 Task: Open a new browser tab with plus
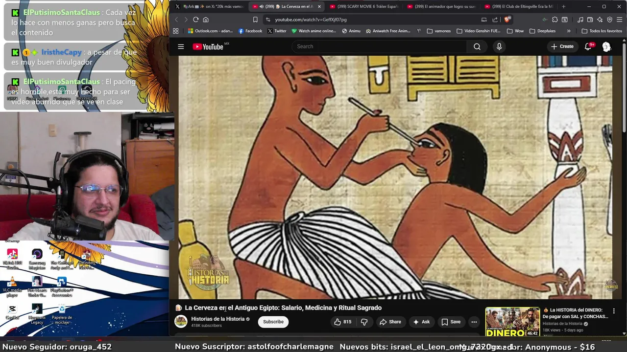click(564, 6)
